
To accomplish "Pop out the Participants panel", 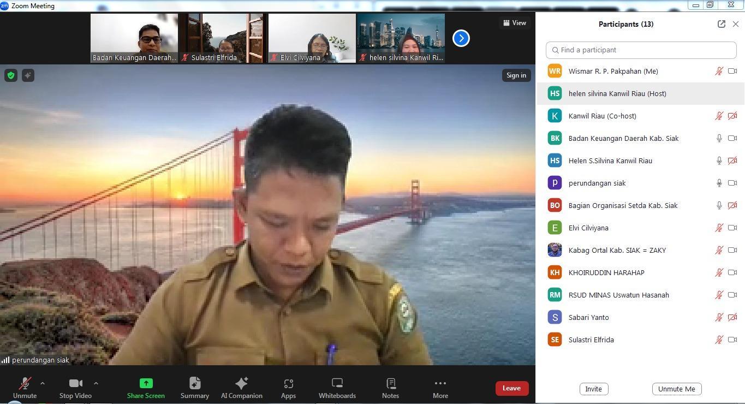I will (721, 24).
